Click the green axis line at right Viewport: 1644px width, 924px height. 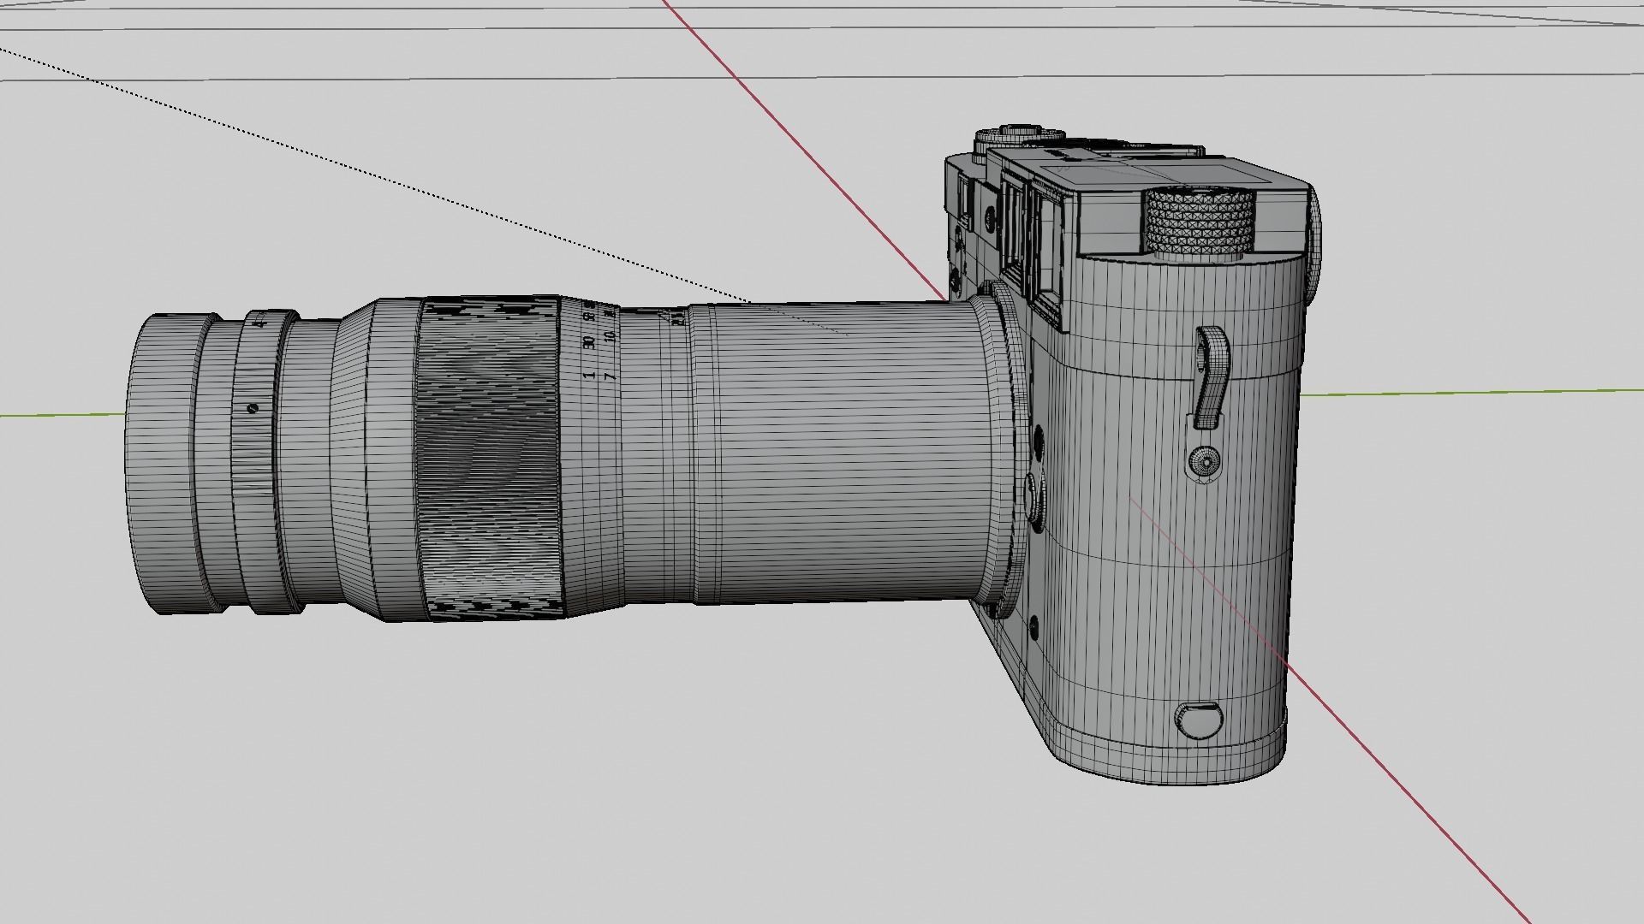[x=1473, y=392]
